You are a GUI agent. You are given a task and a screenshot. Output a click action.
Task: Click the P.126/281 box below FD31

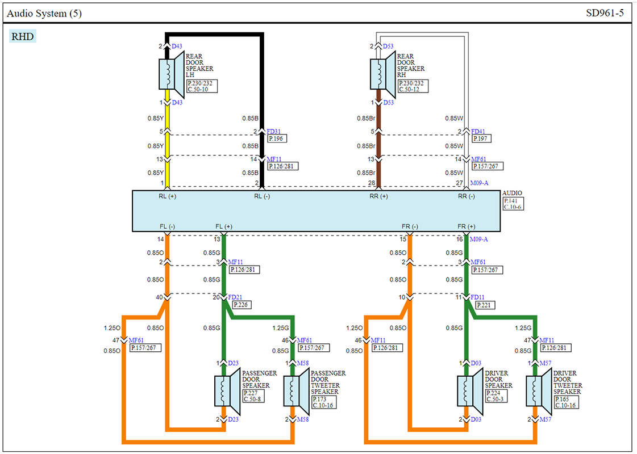coord(283,166)
